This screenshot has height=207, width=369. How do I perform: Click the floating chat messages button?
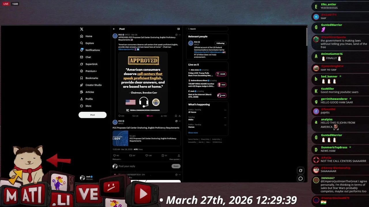click(300, 179)
